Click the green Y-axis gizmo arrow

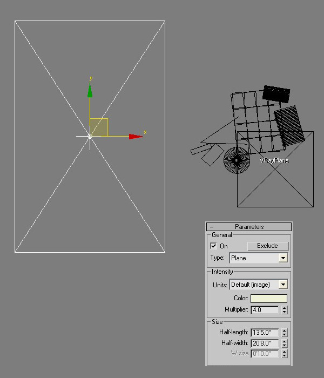click(90, 91)
